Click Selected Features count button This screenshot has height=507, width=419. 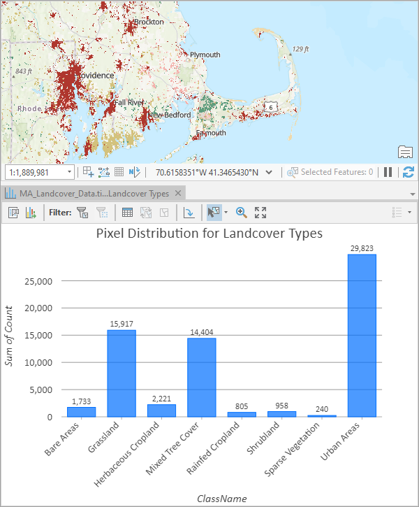coord(330,172)
